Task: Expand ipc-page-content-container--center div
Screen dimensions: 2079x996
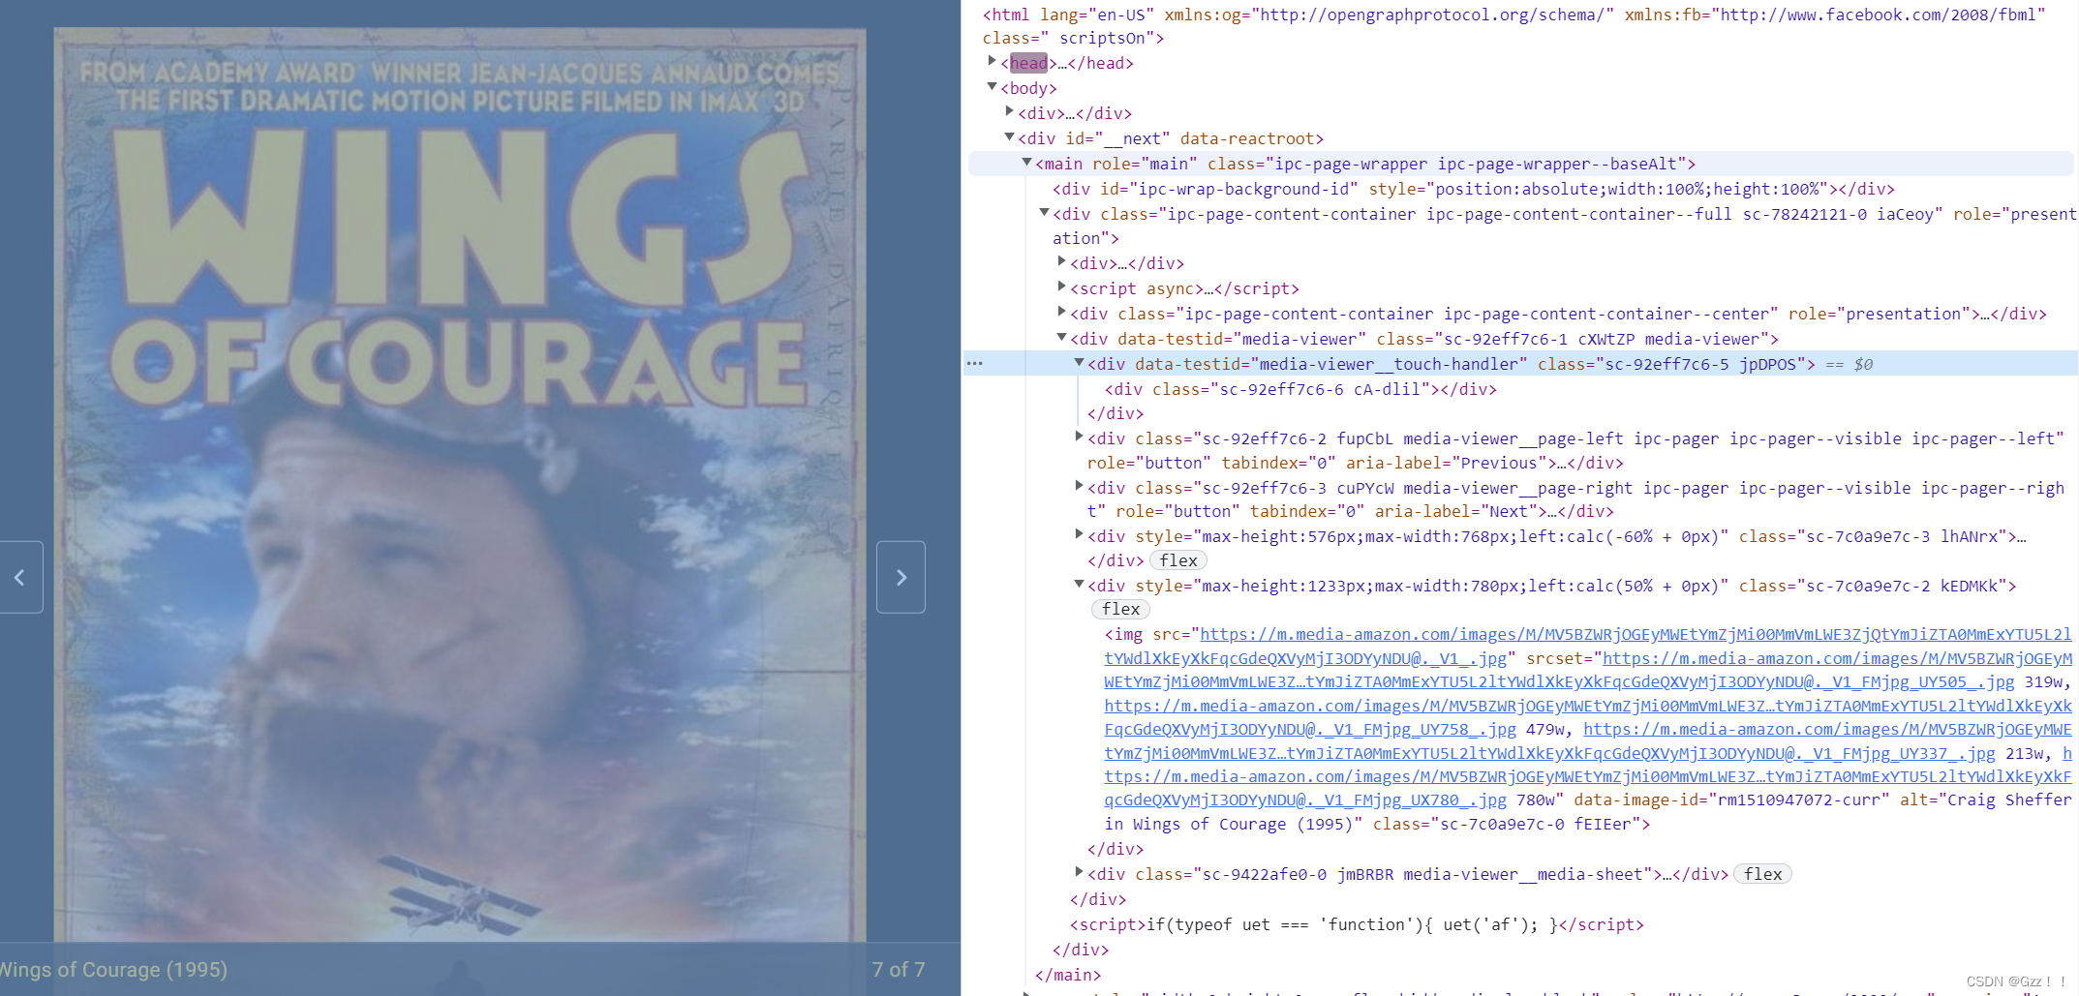Action: 1061,313
